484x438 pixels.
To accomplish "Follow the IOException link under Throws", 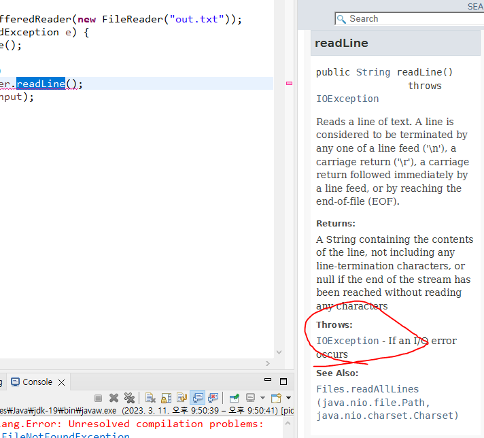I will [x=347, y=341].
